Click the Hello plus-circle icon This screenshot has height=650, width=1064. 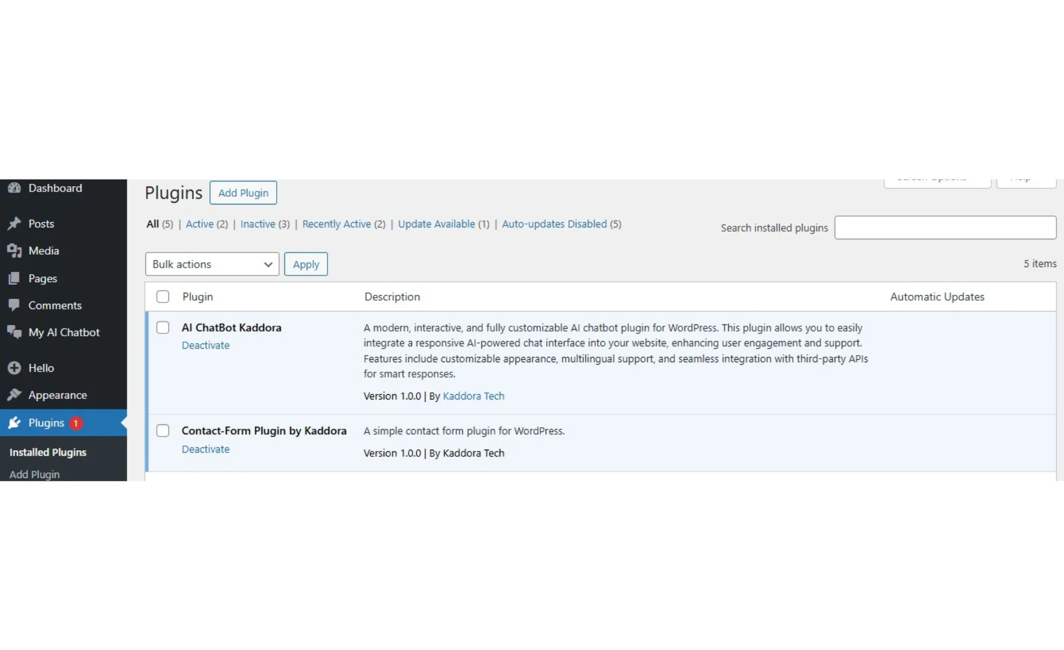14,368
